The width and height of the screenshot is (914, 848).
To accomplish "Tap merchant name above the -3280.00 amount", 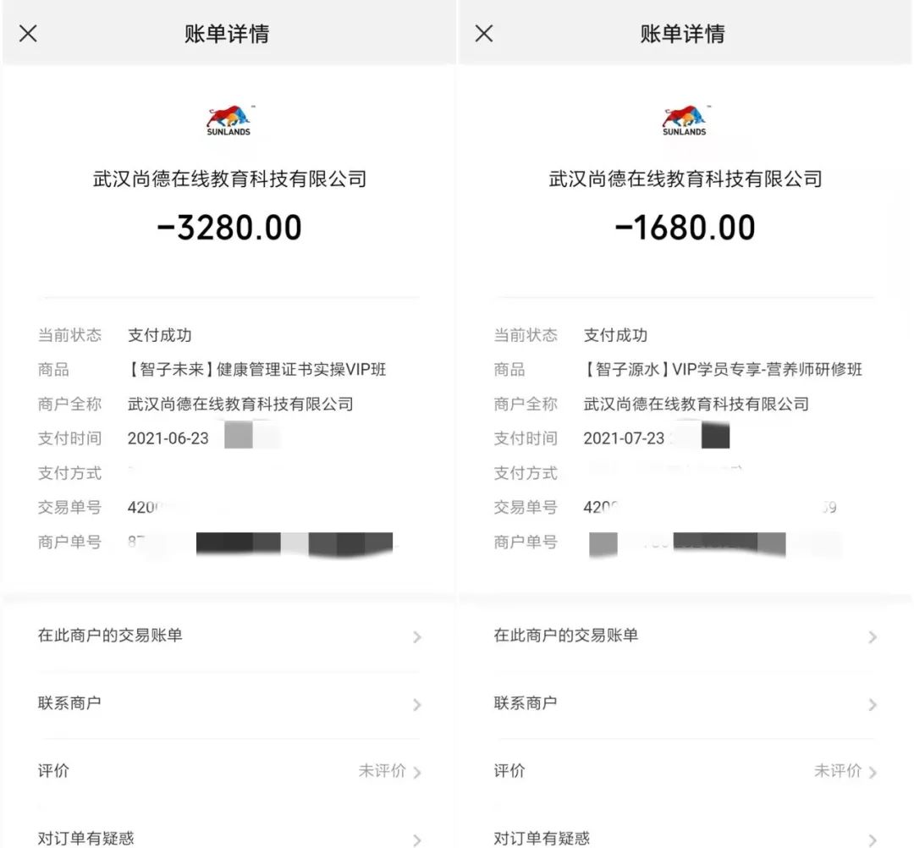I will 229,179.
